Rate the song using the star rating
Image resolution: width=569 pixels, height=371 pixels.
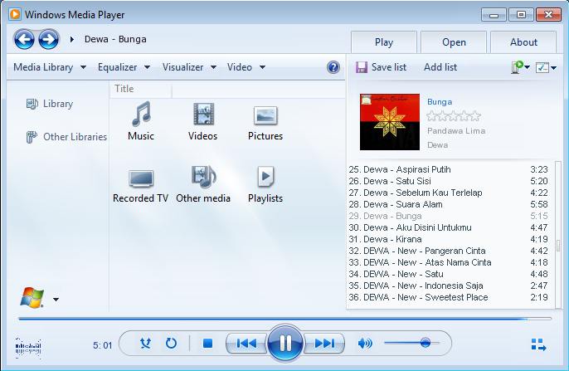(454, 116)
